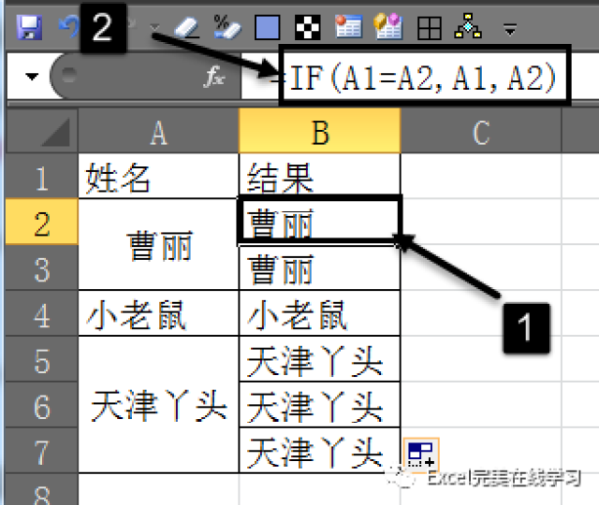
Task: Click the colored cubes table icon
Action: 388,27
